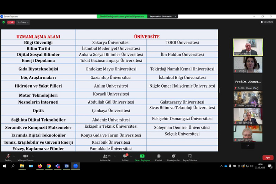Start recording with the Kaydet icon
Viewport: 276px width, 184px height.
pos(158,156)
